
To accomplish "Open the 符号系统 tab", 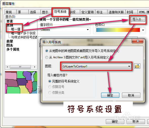I will click(x=60, y=12).
